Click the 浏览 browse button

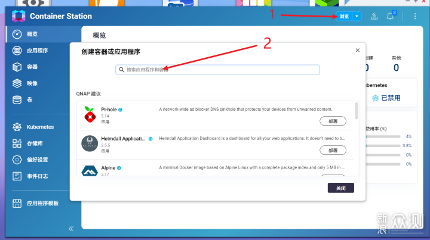point(344,17)
